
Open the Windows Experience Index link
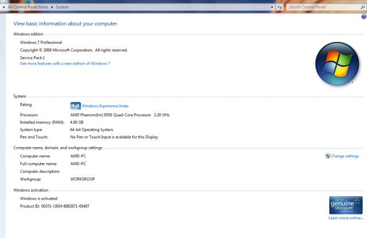click(x=105, y=106)
